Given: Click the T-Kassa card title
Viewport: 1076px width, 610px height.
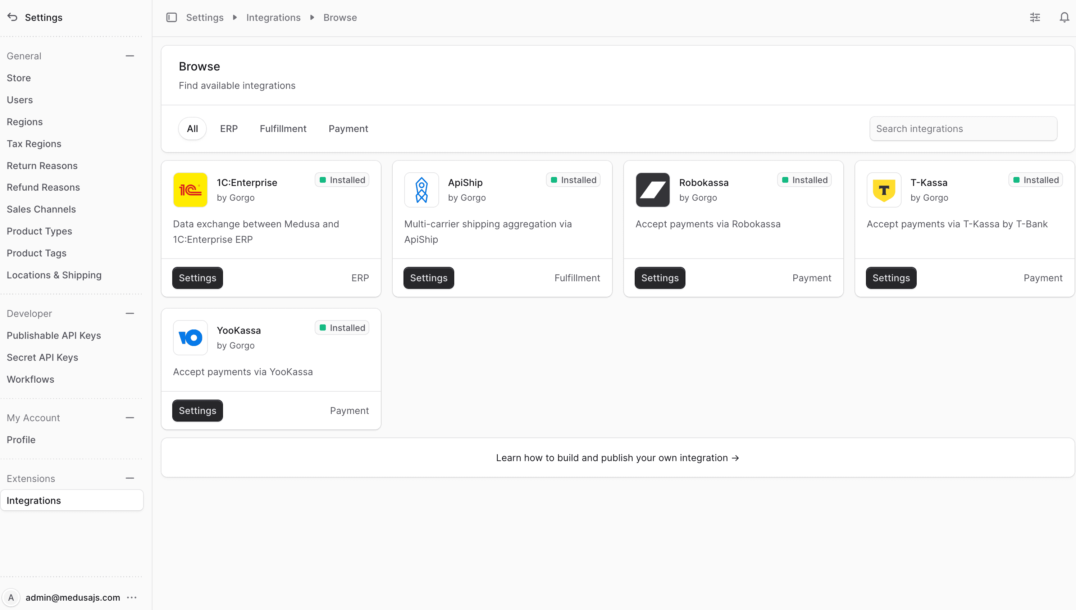Looking at the screenshot, I should [x=929, y=183].
